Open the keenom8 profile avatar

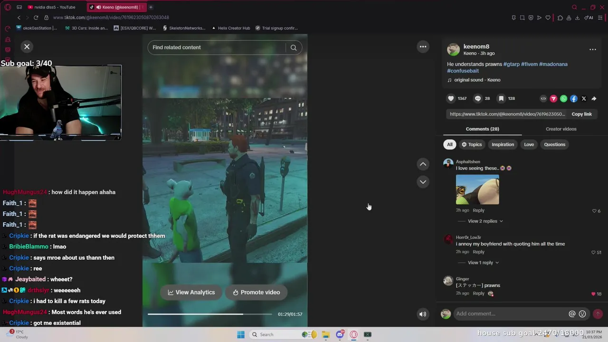453,49
